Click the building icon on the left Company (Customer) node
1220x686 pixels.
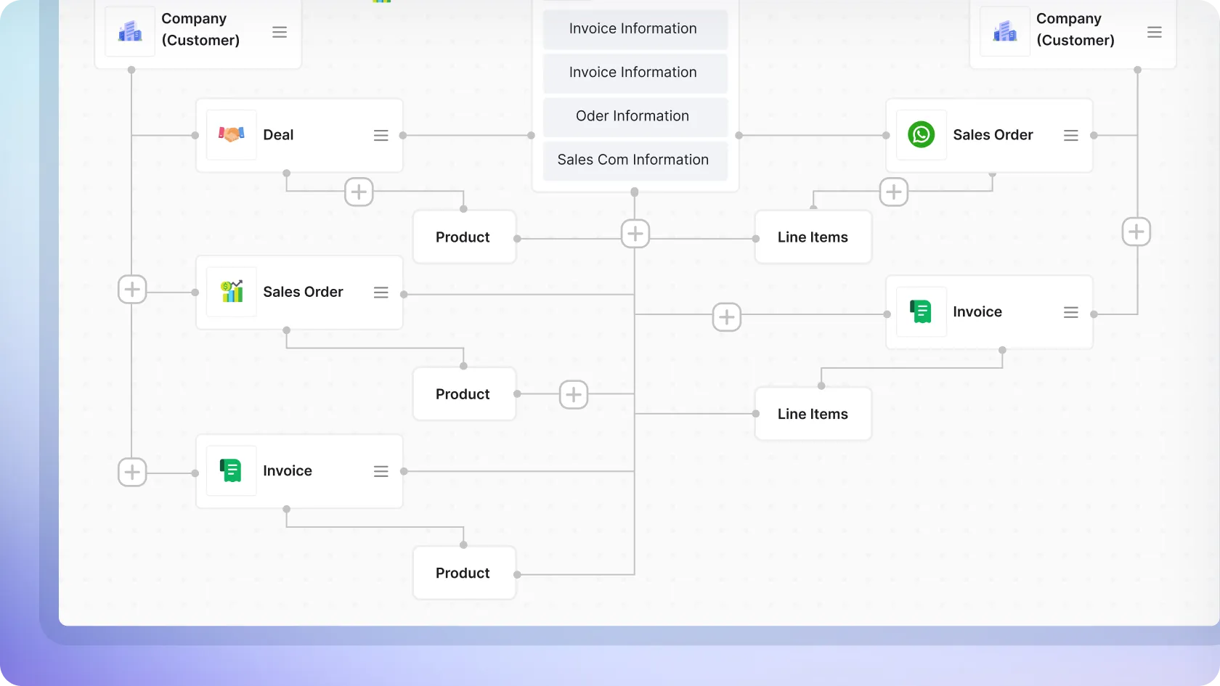click(130, 31)
